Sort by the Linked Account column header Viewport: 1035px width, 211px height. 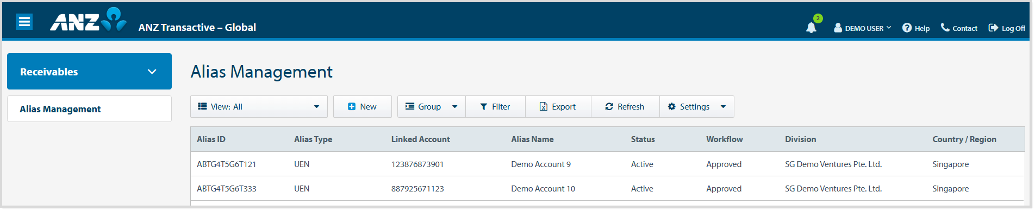(x=420, y=139)
